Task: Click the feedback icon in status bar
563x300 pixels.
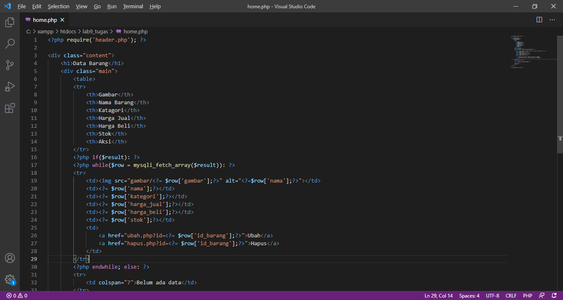Action: [x=542, y=296]
